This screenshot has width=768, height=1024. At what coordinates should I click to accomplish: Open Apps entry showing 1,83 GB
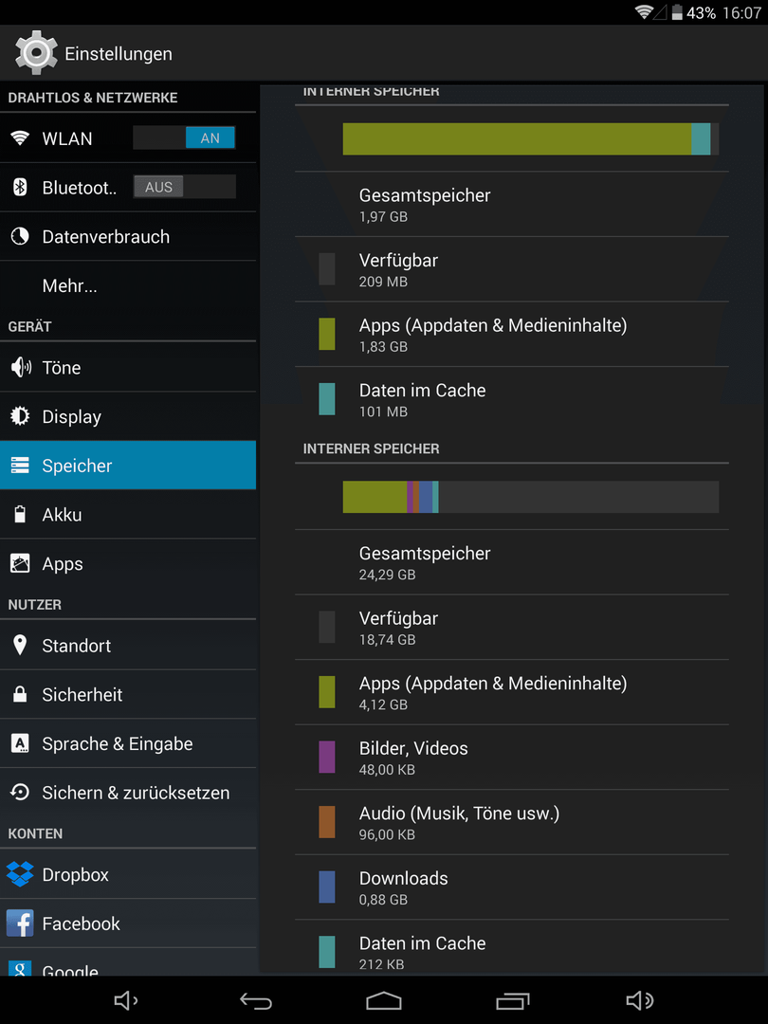pos(511,335)
